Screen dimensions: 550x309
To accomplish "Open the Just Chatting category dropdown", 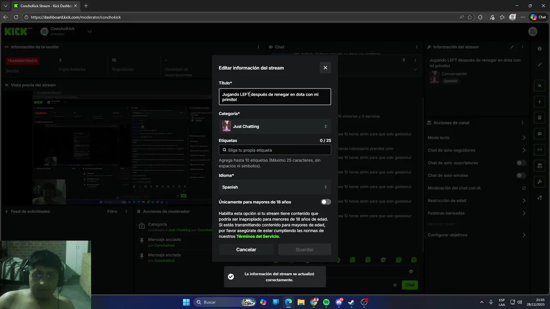I will (275, 127).
